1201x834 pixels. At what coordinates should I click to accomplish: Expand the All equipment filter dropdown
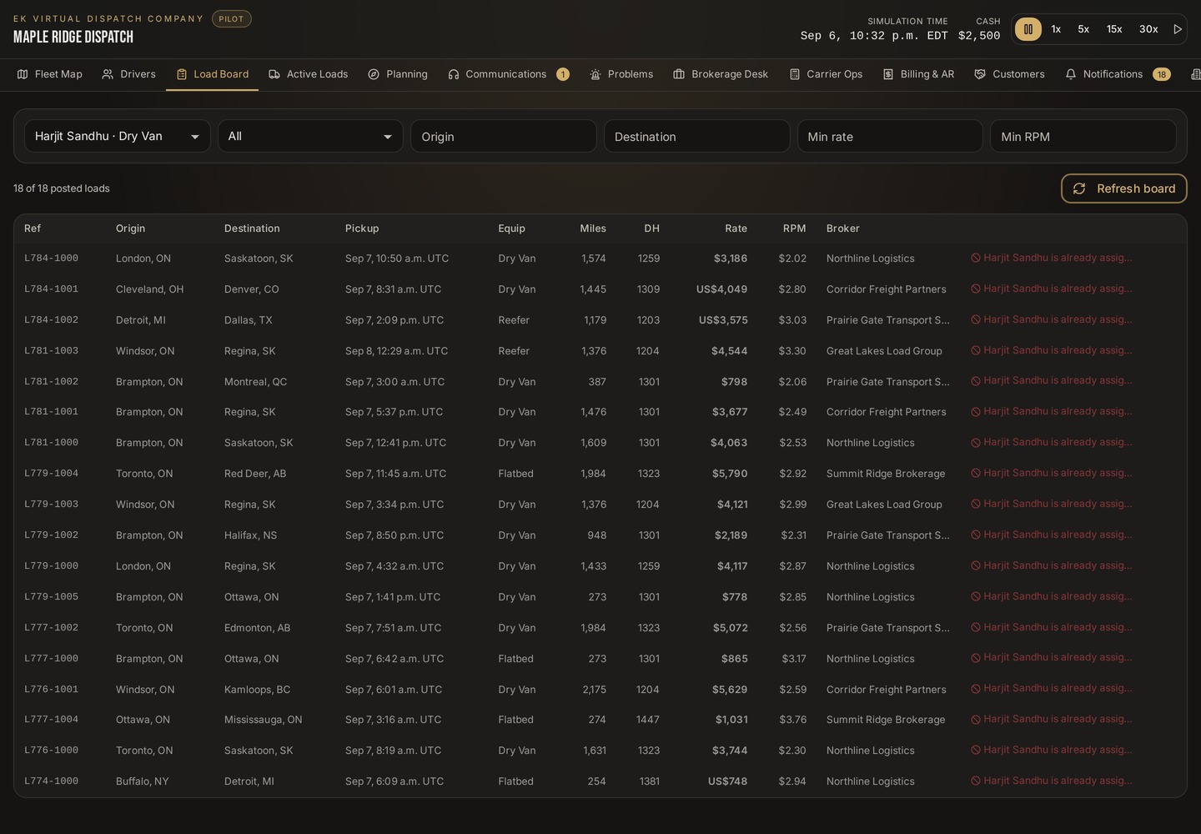(x=310, y=136)
